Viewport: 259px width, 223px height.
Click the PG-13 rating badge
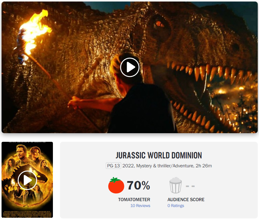tap(114, 166)
